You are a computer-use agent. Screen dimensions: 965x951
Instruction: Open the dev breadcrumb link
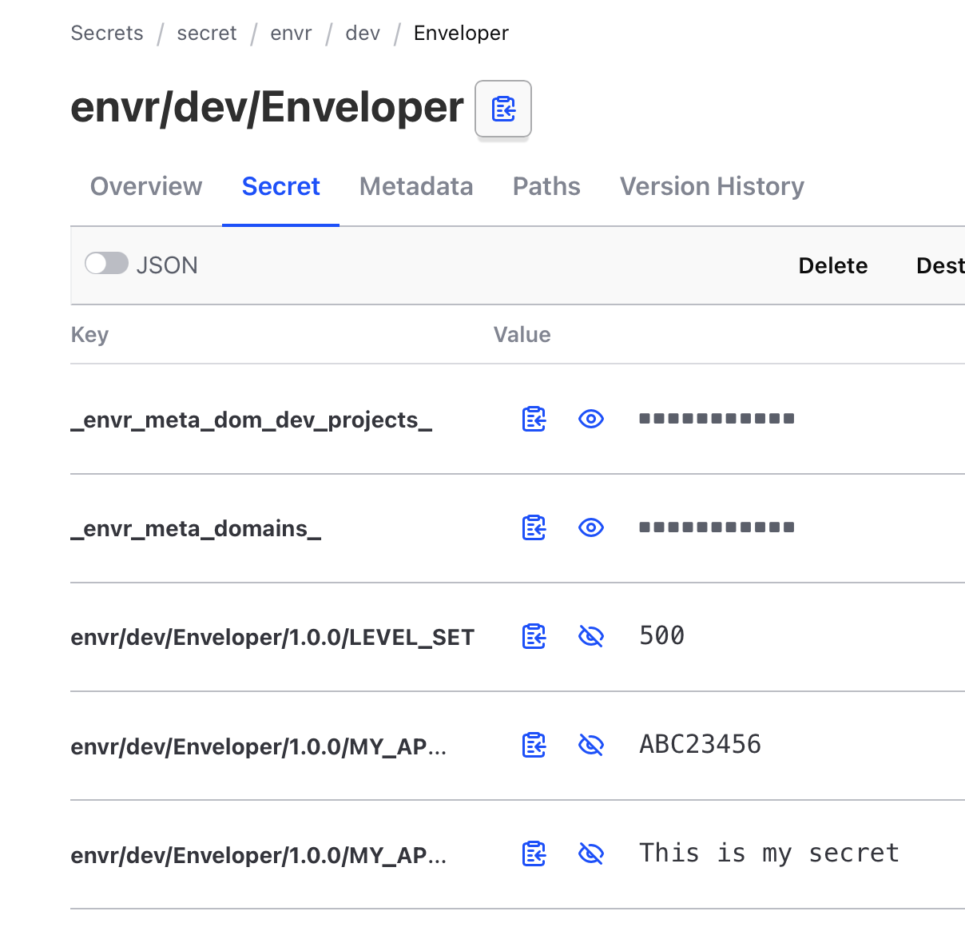(x=363, y=33)
